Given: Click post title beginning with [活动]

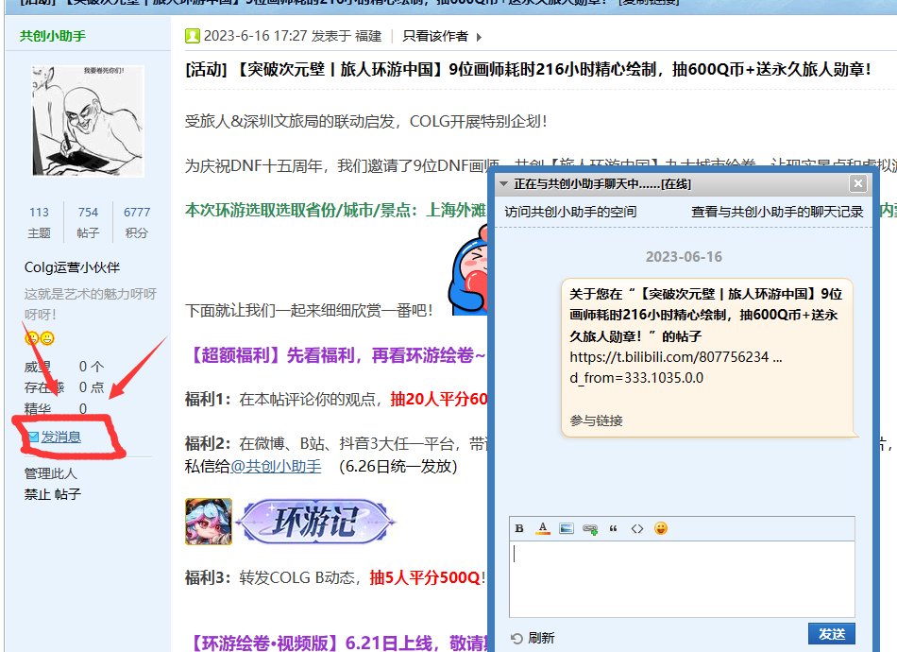Looking at the screenshot, I should (x=528, y=69).
